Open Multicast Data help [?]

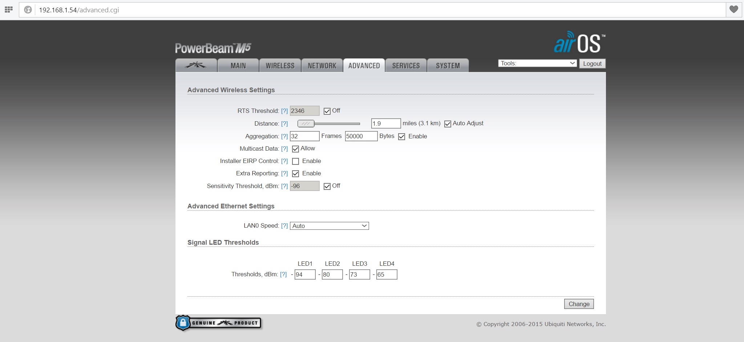point(284,149)
